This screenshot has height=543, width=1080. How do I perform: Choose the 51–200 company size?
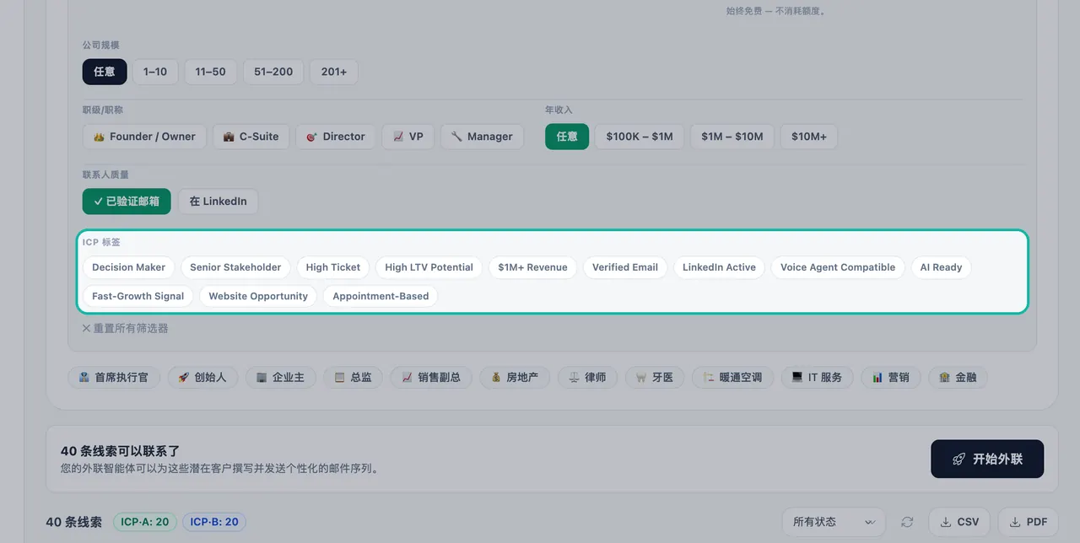(x=273, y=72)
